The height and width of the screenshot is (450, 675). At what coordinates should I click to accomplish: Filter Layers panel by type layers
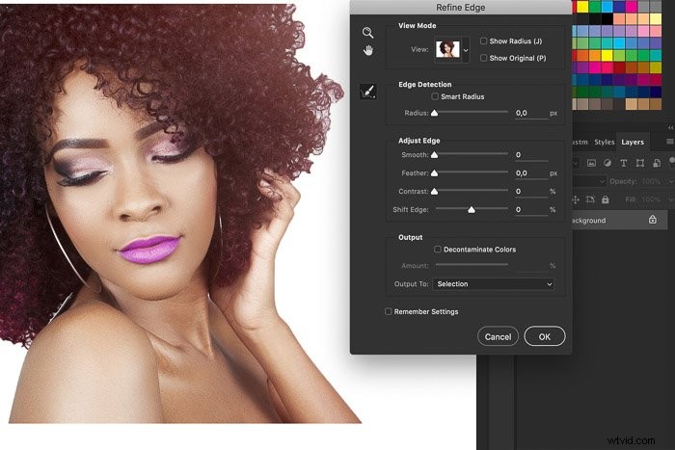[623, 163]
